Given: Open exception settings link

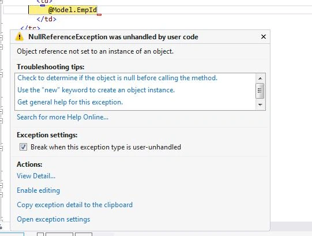Looking at the screenshot, I should click(53, 219).
